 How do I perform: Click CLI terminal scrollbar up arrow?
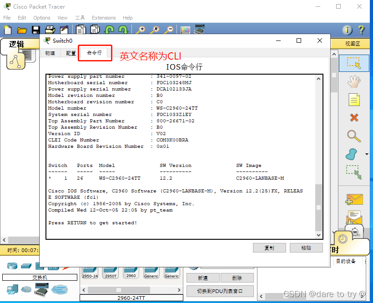pyautogui.click(x=318, y=79)
